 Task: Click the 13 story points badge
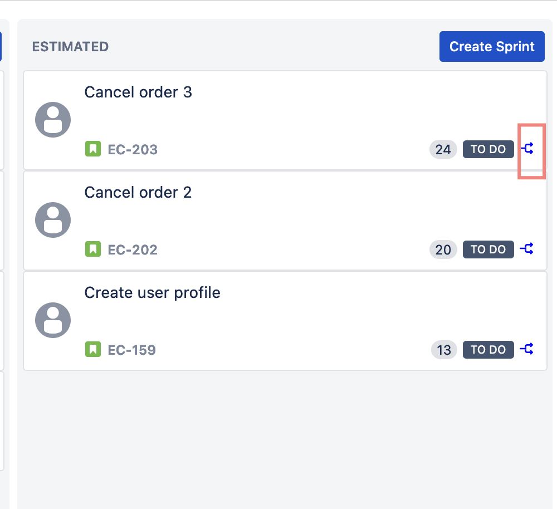coord(444,350)
